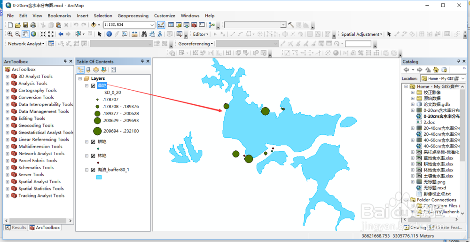Click the 湖泊_buffer80_1 cyan symbol swatch
The image size is (470, 242).
tap(99, 177)
